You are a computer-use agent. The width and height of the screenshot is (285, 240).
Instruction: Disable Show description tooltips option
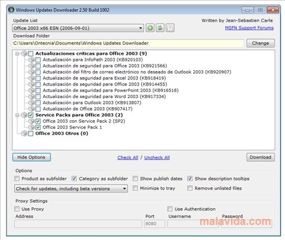tap(190, 179)
